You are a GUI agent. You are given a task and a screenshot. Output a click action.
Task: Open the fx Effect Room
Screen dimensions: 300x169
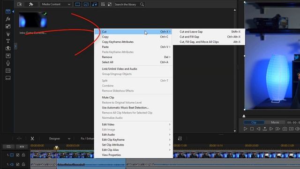point(8,19)
